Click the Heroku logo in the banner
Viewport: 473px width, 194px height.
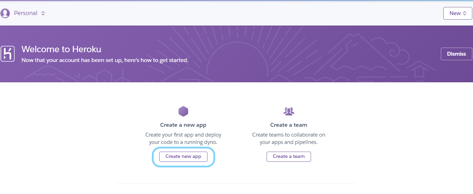[x=7, y=54]
